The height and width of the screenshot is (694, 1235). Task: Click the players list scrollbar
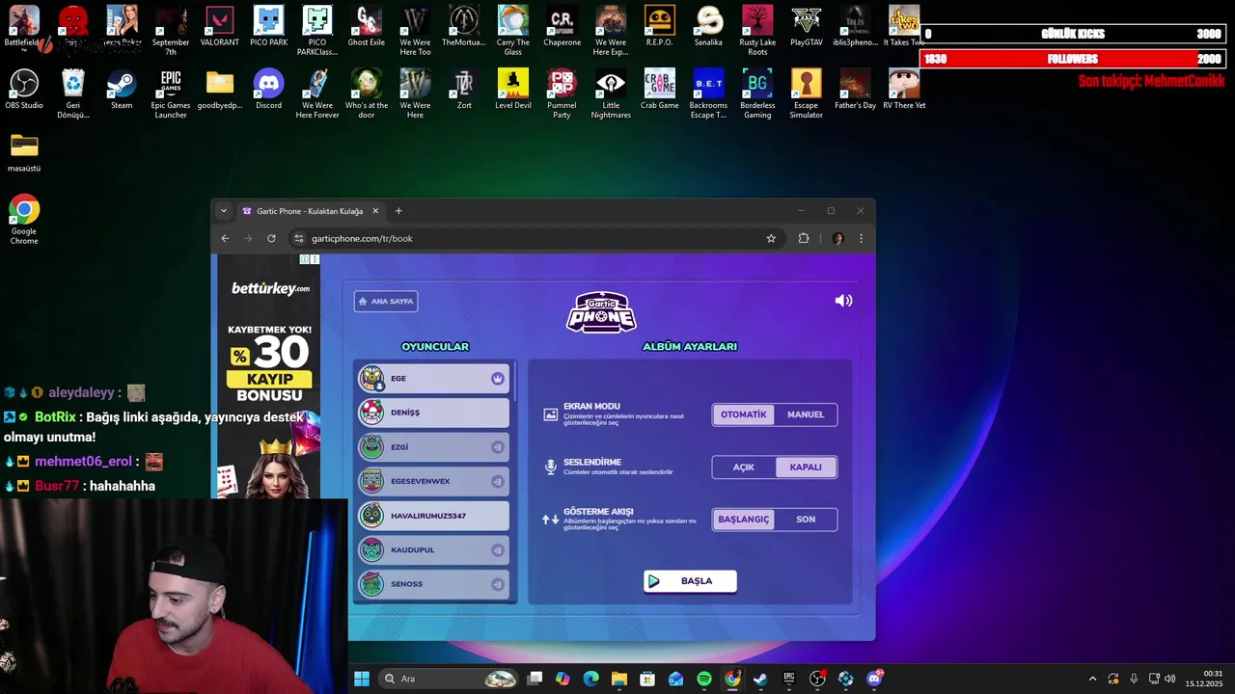tap(515, 382)
